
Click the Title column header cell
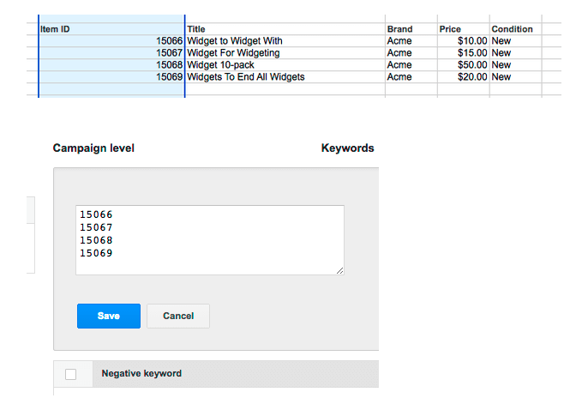(285, 29)
